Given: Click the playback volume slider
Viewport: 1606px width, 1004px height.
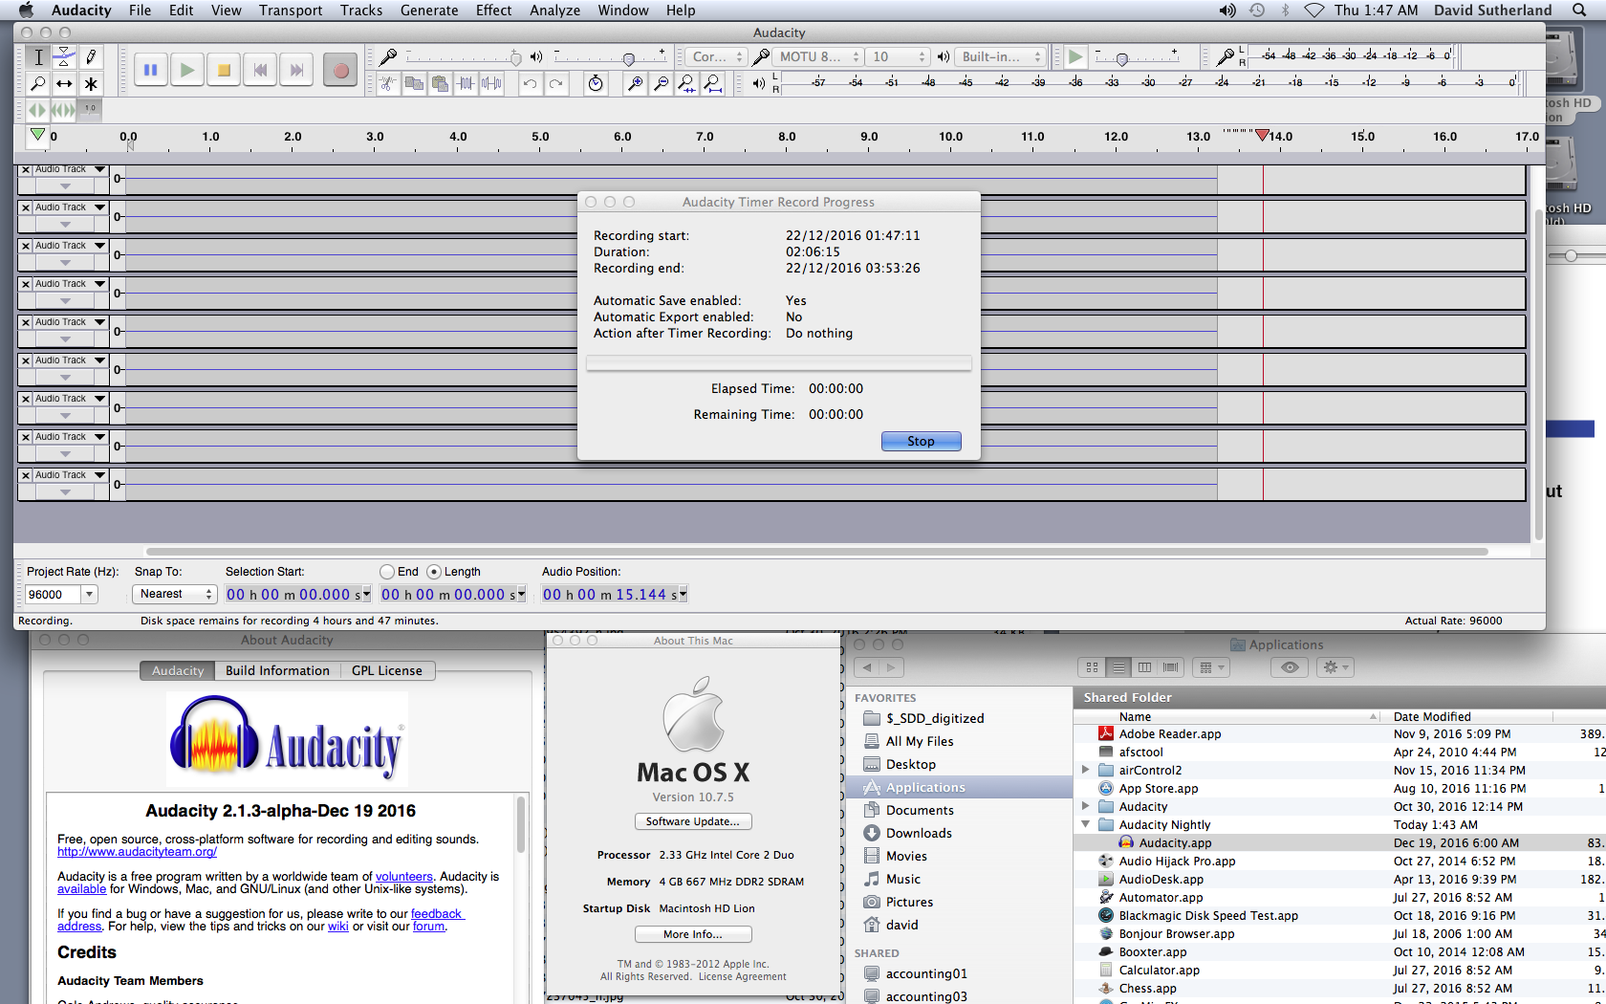Looking at the screenshot, I should [610, 58].
